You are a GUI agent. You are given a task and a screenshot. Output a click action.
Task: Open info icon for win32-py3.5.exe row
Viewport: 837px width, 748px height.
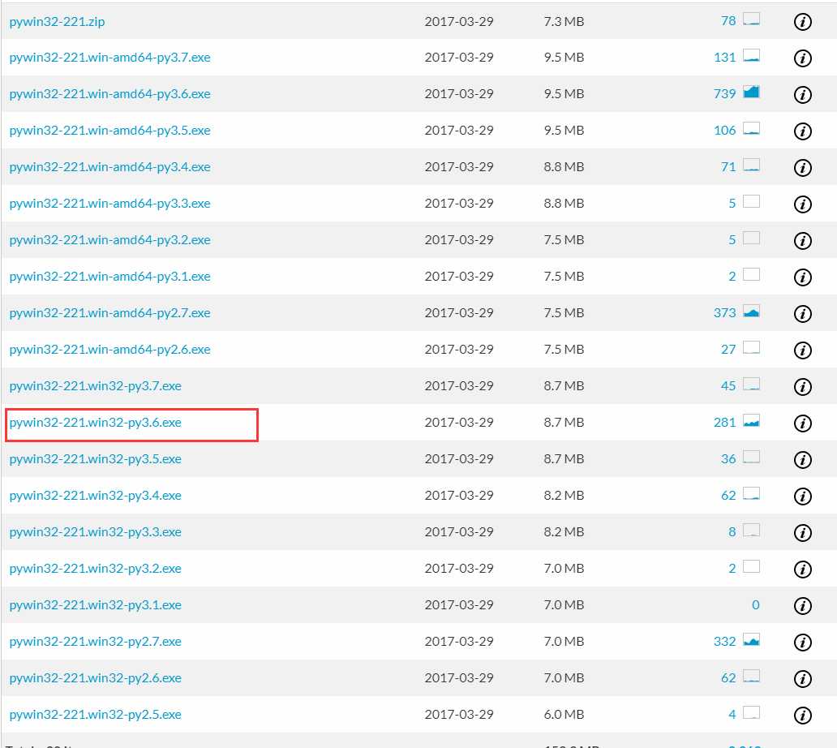(x=803, y=460)
